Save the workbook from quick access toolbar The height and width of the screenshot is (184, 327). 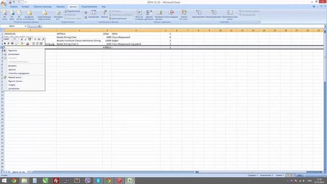tap(10, 2)
